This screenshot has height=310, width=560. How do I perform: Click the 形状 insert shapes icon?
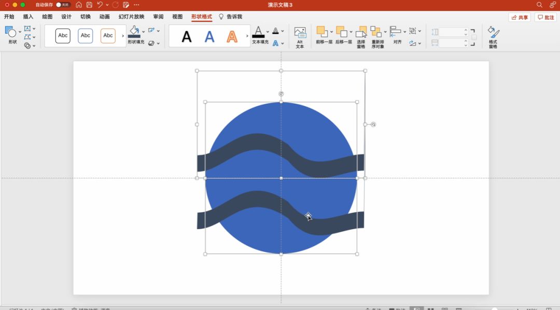[11, 32]
